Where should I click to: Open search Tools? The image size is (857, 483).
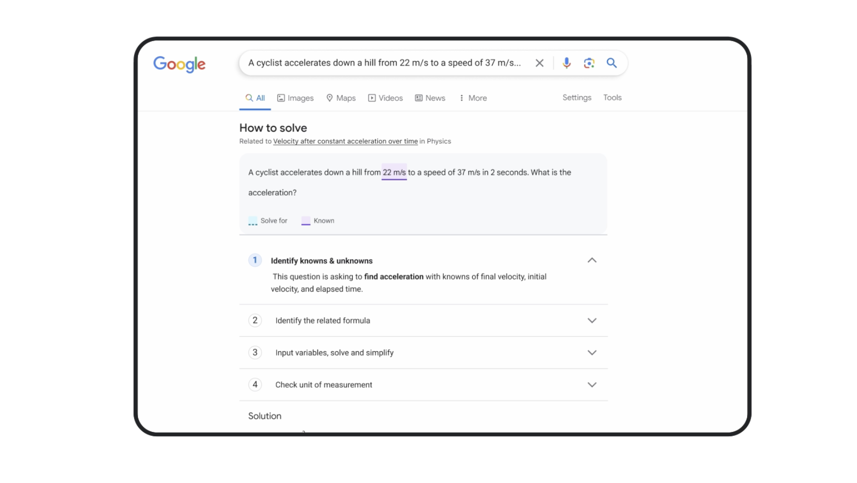coord(612,98)
